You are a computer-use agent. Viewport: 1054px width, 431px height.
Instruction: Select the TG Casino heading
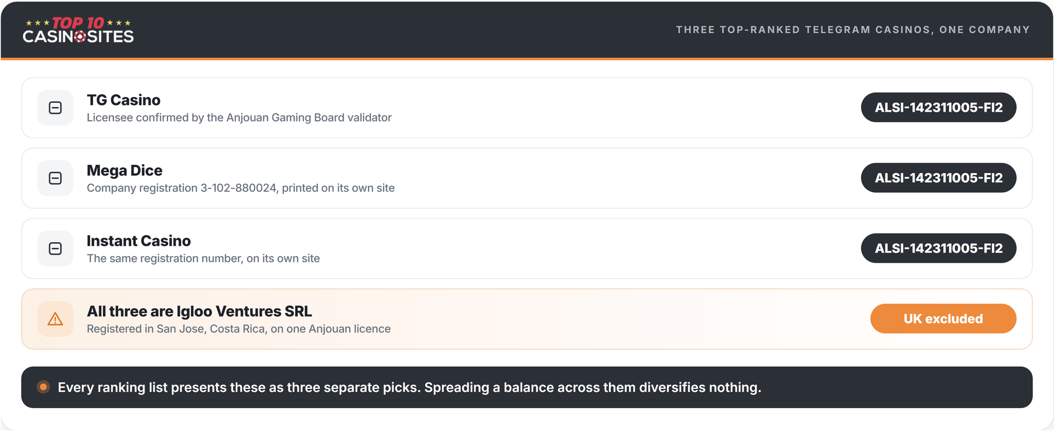[124, 100]
